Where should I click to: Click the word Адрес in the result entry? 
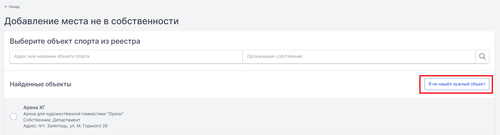pos(29,126)
